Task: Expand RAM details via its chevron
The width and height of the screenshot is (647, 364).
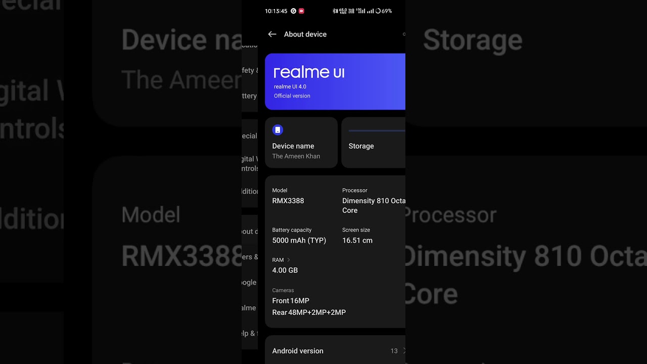Action: click(289, 260)
